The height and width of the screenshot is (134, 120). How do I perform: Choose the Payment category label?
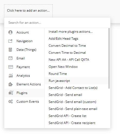[x=23, y=67]
